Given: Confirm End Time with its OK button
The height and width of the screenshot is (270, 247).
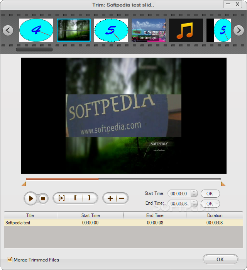Looking at the screenshot, I should [210, 204].
